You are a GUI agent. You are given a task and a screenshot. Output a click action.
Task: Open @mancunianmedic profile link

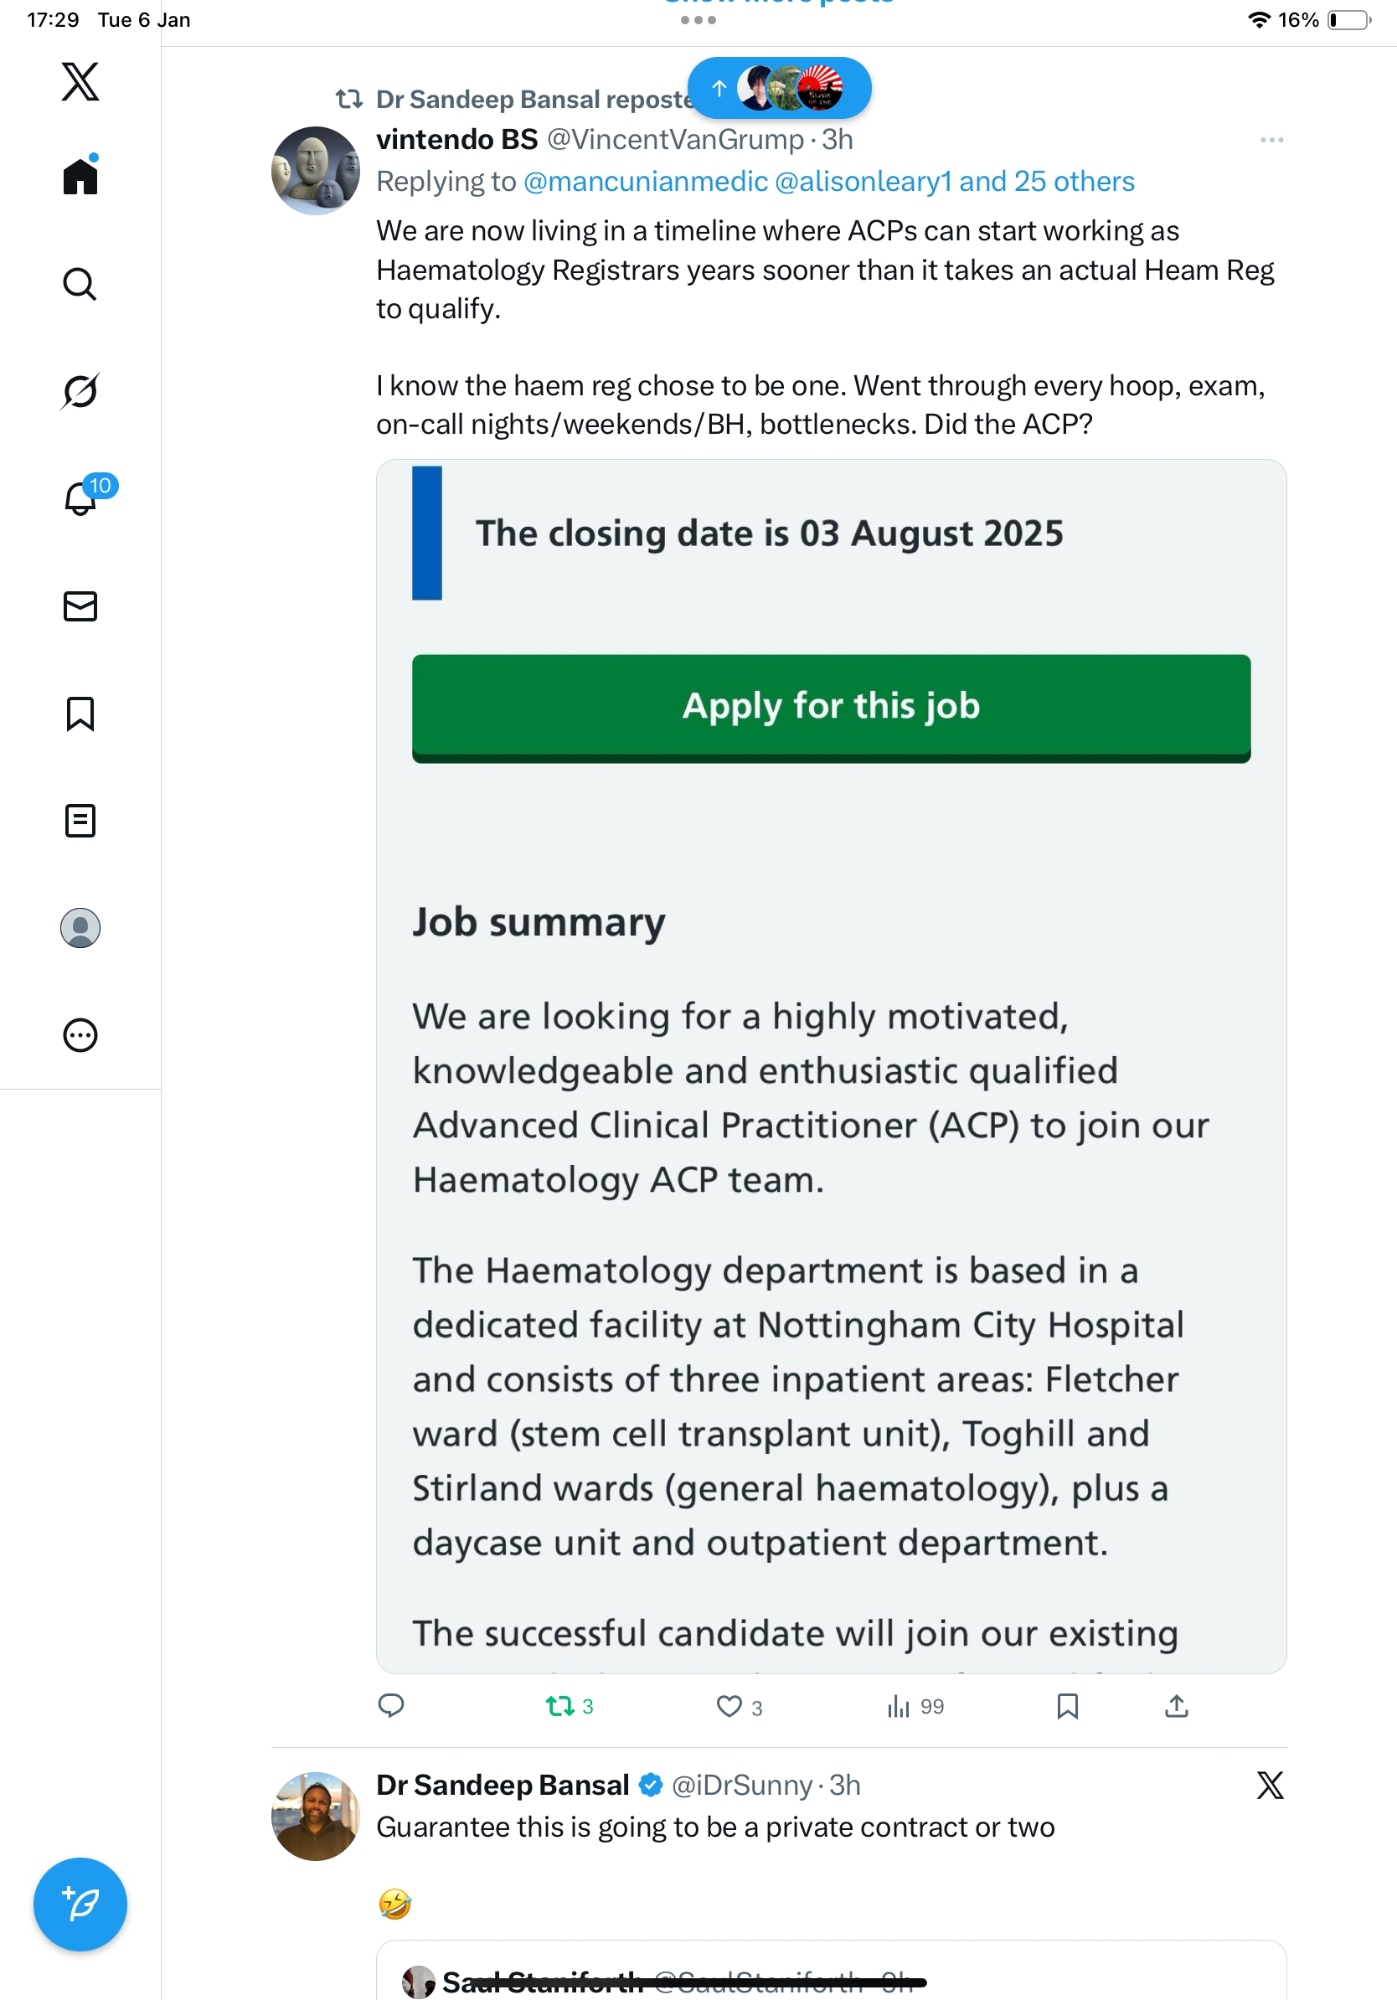pos(646,181)
